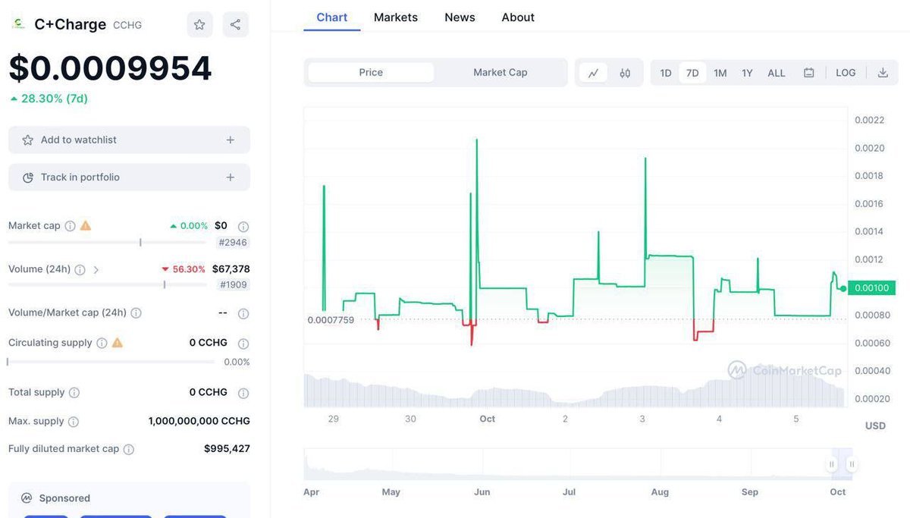Open the calendar date range picker
This screenshot has height=518, width=910.
(x=809, y=73)
